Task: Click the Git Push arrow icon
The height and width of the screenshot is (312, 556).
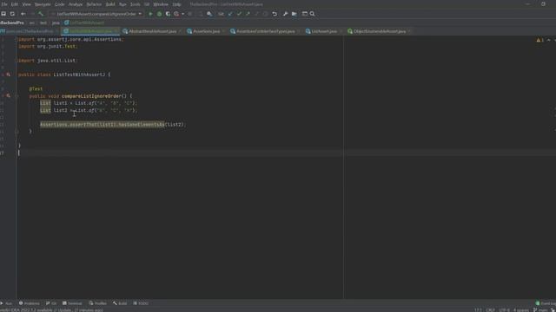Action: (248, 14)
